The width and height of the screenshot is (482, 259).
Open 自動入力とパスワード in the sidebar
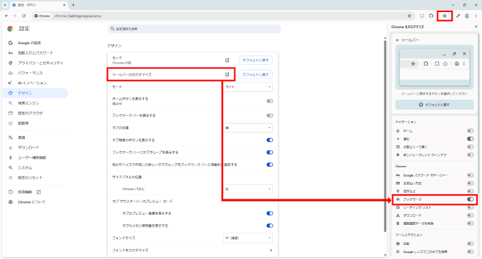36,53
